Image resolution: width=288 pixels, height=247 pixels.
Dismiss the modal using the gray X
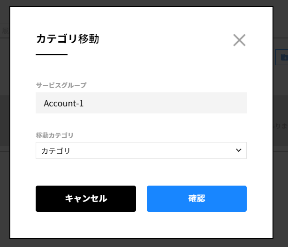[x=239, y=40]
